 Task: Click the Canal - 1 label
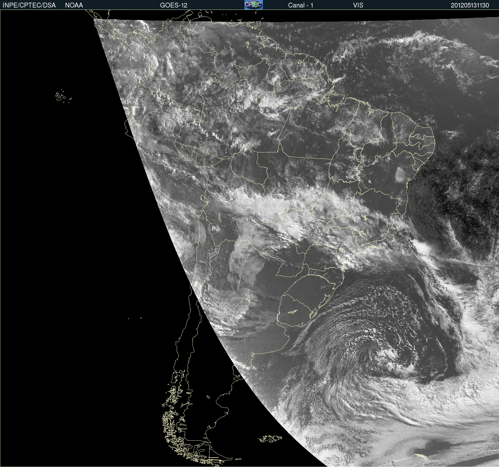click(301, 5)
